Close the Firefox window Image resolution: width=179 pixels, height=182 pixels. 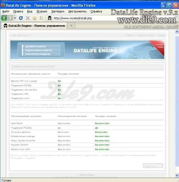176,5
